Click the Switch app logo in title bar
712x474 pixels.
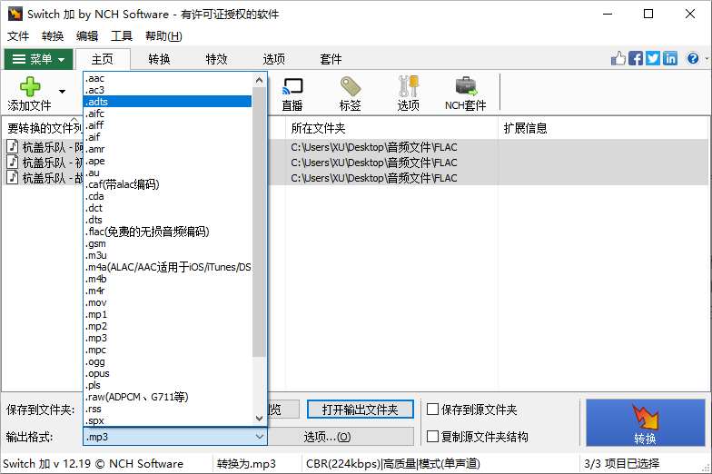point(15,14)
